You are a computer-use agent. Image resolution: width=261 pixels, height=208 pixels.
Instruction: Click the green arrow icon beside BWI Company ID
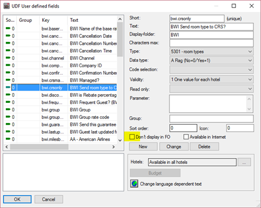tap(8, 65)
